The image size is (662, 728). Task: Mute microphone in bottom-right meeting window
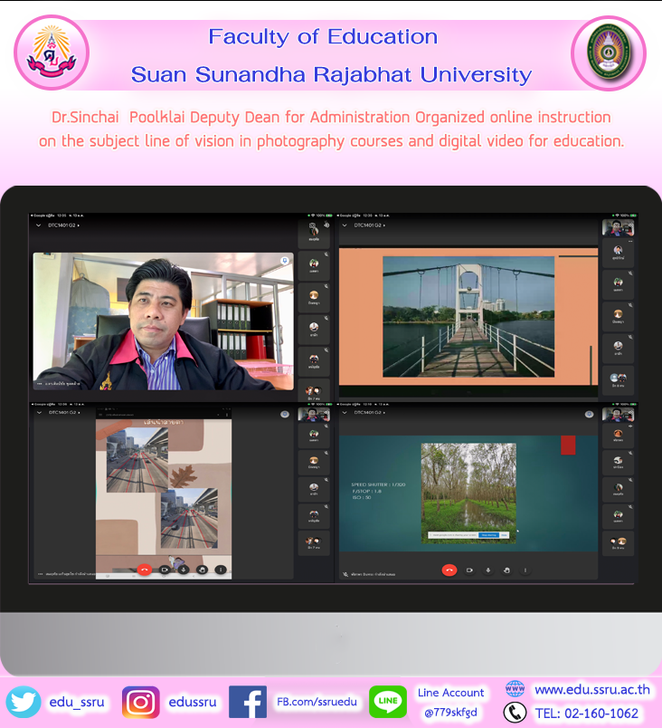point(488,570)
